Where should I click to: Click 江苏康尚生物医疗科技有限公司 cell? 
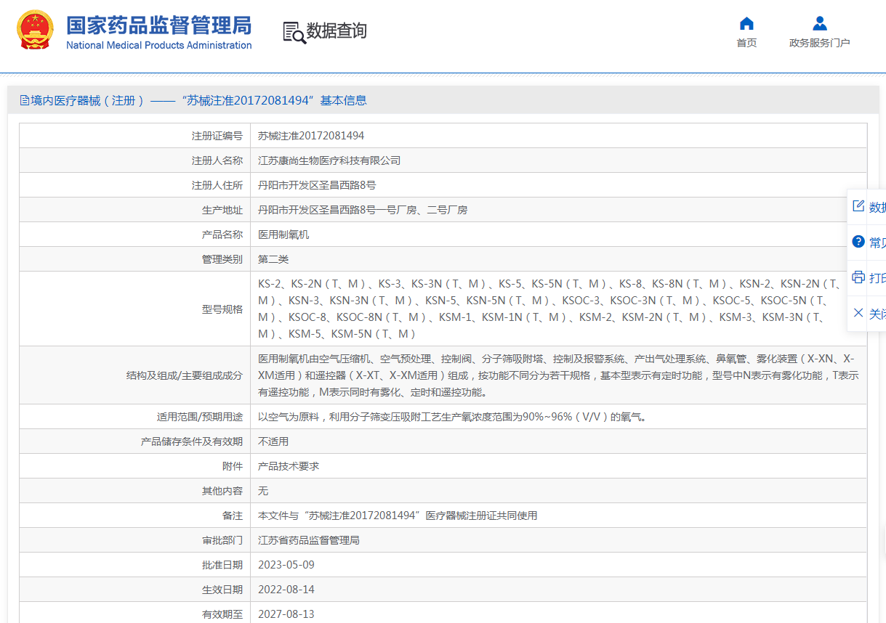pos(559,160)
